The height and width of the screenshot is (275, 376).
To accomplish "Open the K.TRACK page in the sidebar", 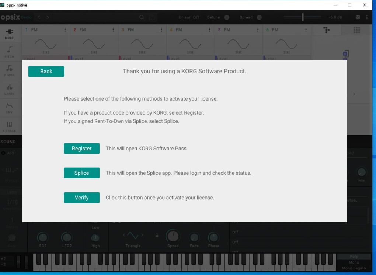I will (9, 126).
